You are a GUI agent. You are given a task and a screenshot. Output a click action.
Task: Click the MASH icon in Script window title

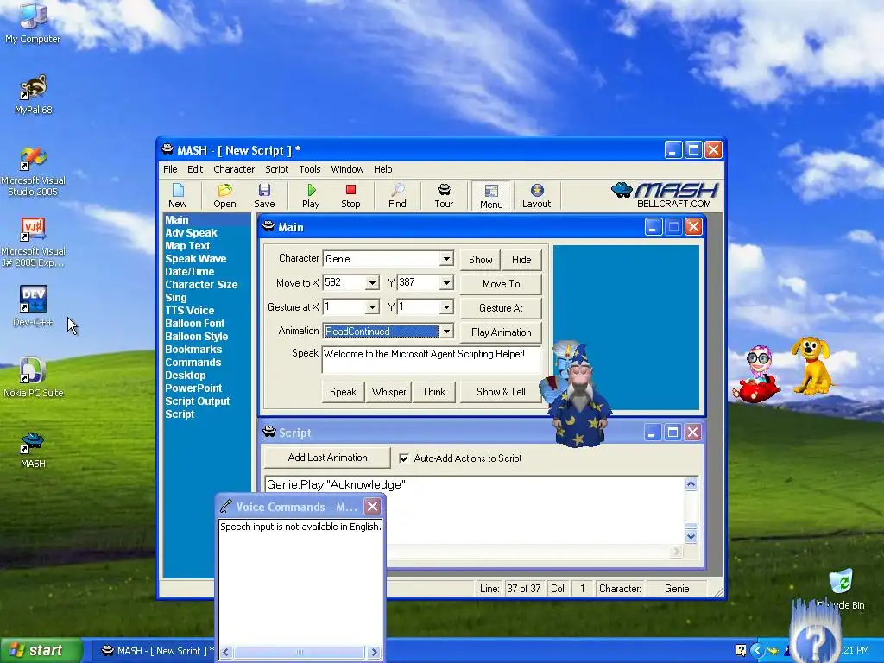point(269,433)
